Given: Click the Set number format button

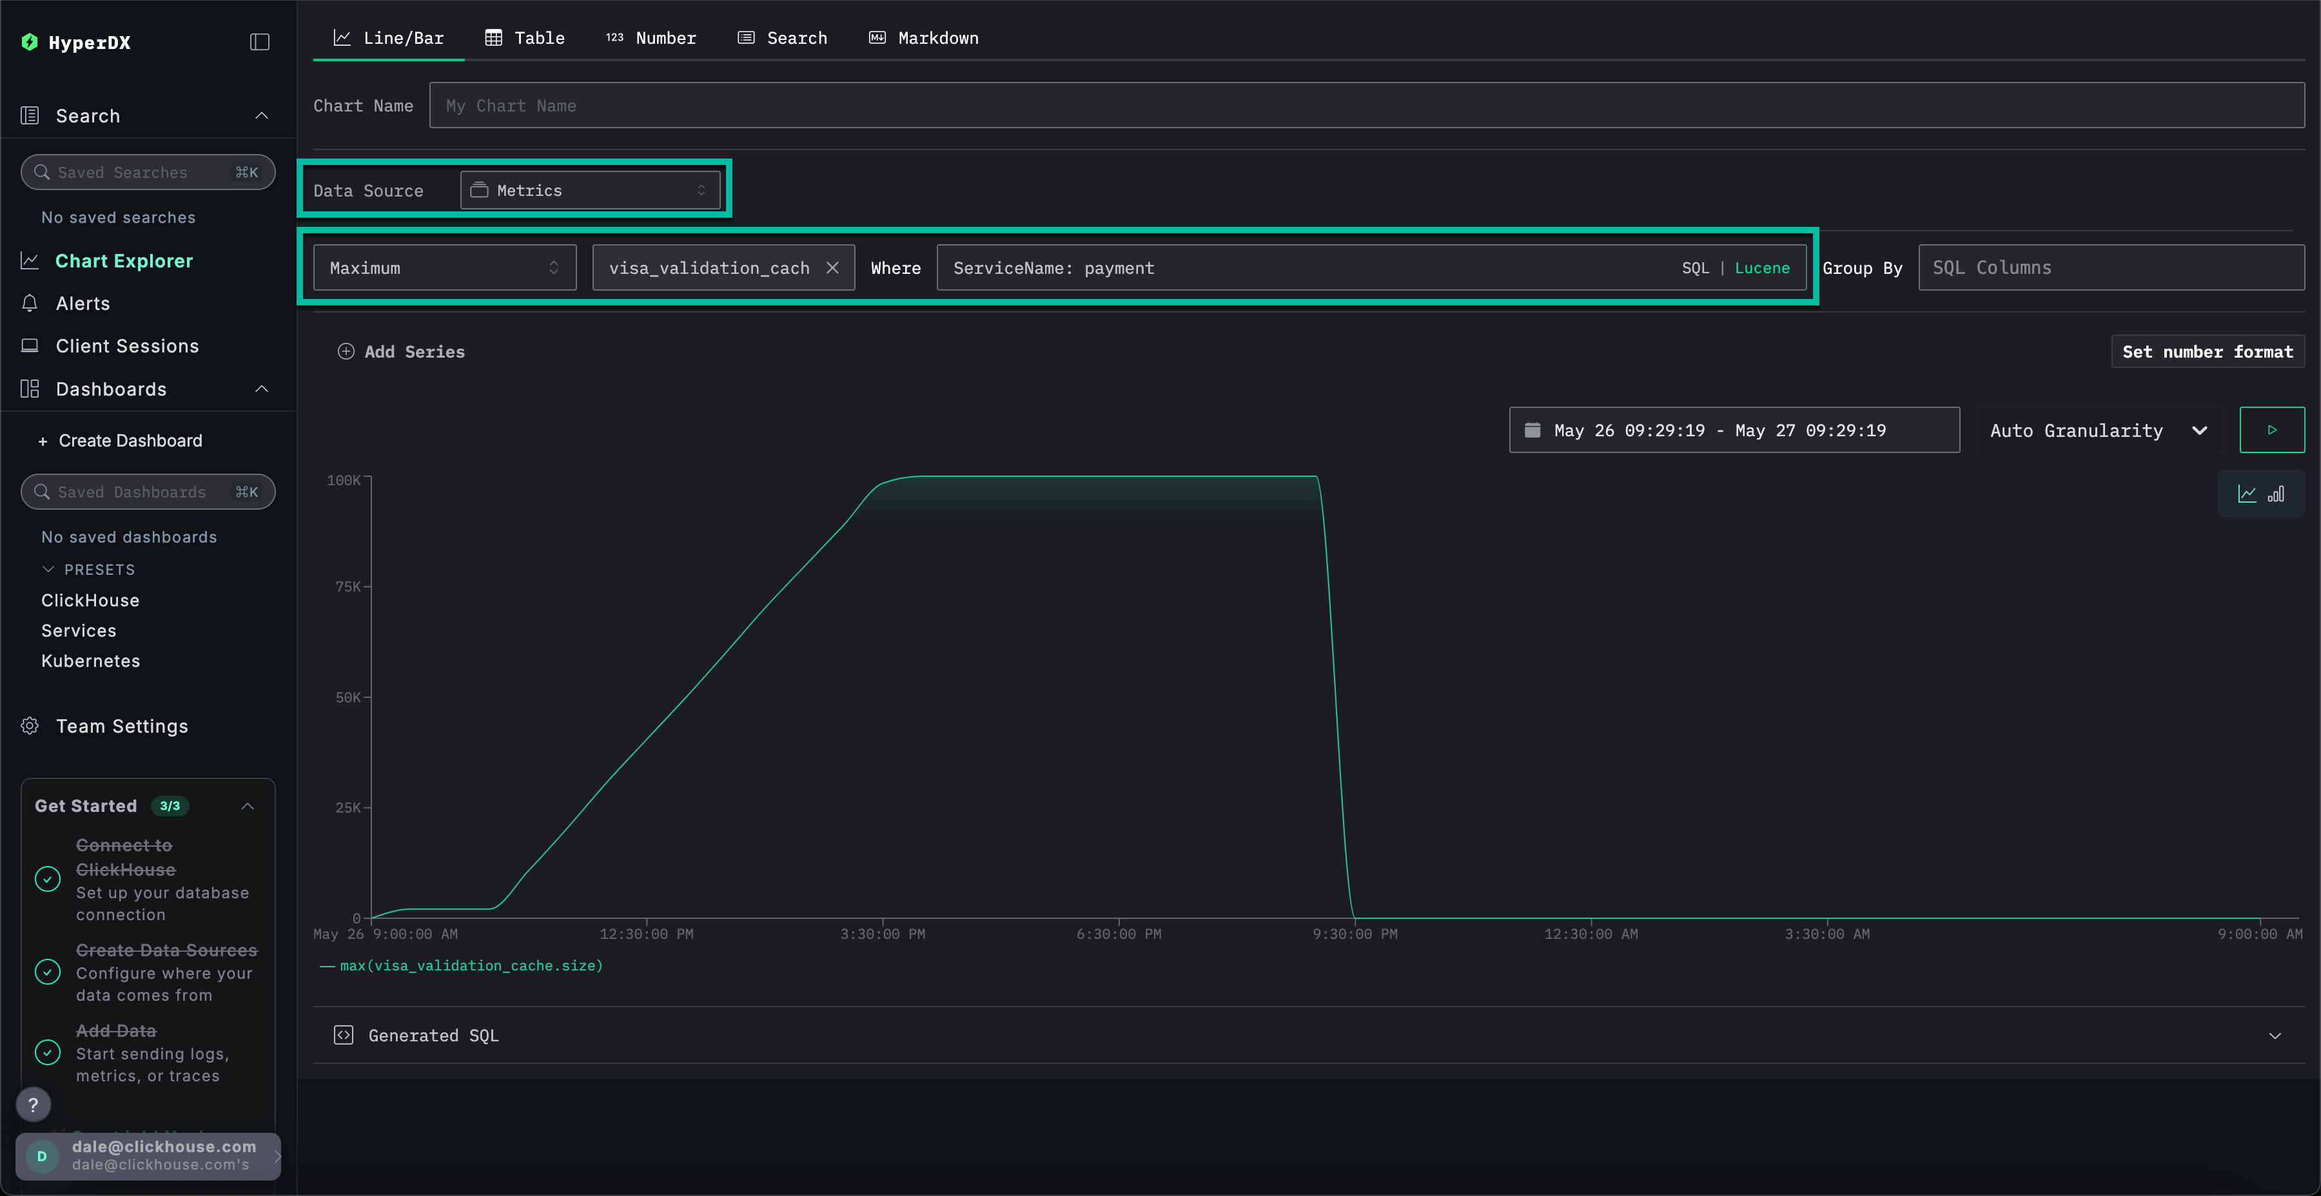Looking at the screenshot, I should [2207, 351].
